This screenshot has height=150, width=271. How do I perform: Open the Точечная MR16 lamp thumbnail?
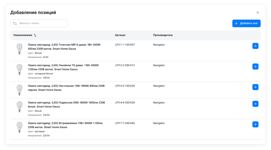19,49
